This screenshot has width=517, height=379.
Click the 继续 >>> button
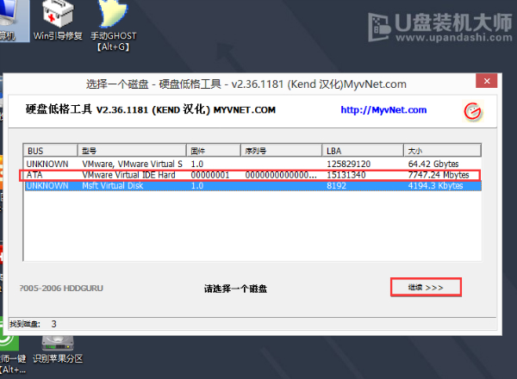(426, 288)
